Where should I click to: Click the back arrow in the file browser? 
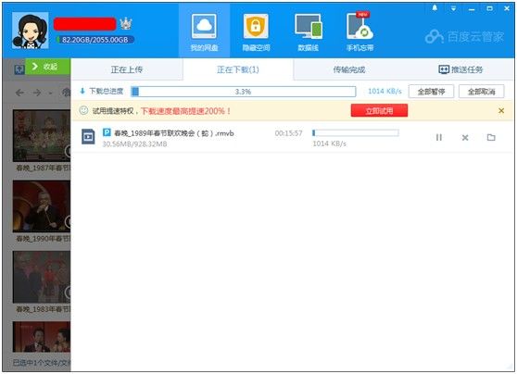19,93
